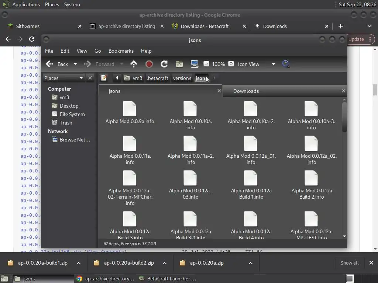Open the Applications panel menu
The height and width of the screenshot is (283, 378).
tap(26, 4)
